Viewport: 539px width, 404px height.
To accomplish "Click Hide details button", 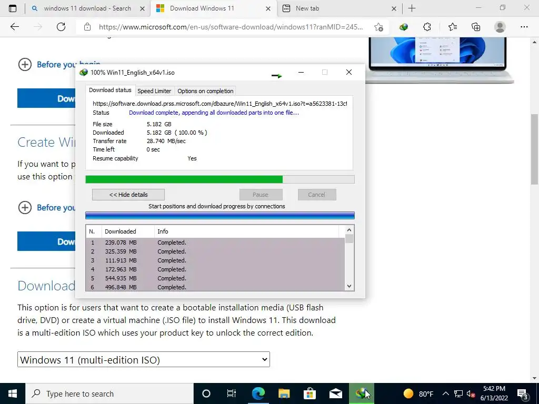I will coord(128,195).
